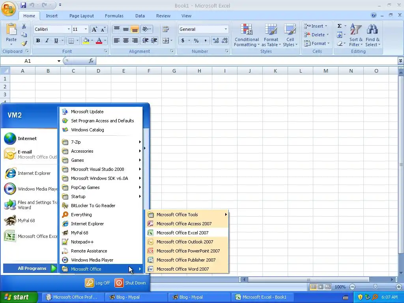Click Shut Down in Start menu
The width and height of the screenshot is (404, 303).
[x=130, y=283]
